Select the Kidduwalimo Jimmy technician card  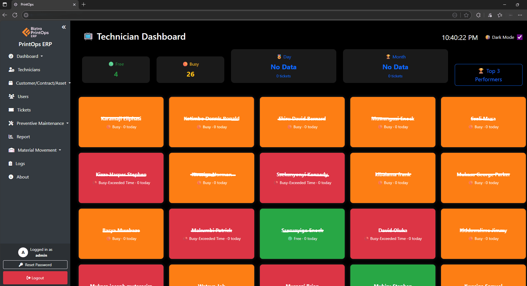(x=483, y=234)
